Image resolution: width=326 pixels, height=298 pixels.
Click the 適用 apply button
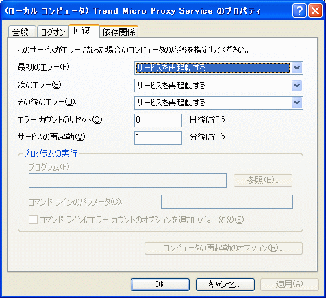point(290,284)
